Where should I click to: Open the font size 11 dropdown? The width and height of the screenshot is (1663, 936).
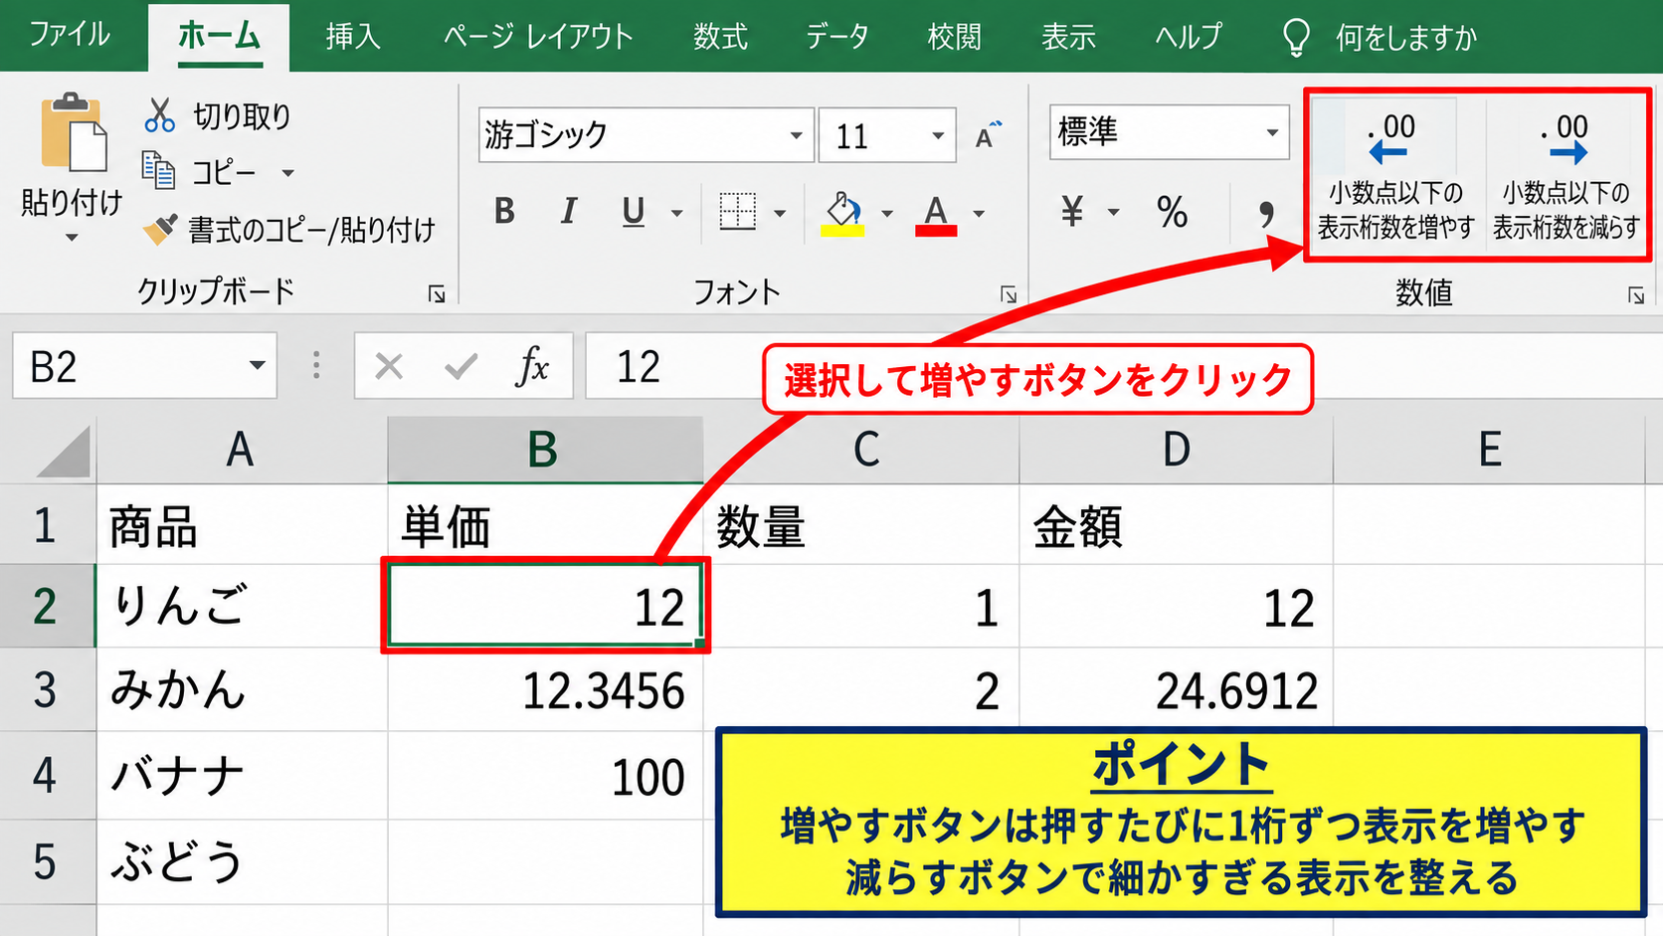coord(938,135)
